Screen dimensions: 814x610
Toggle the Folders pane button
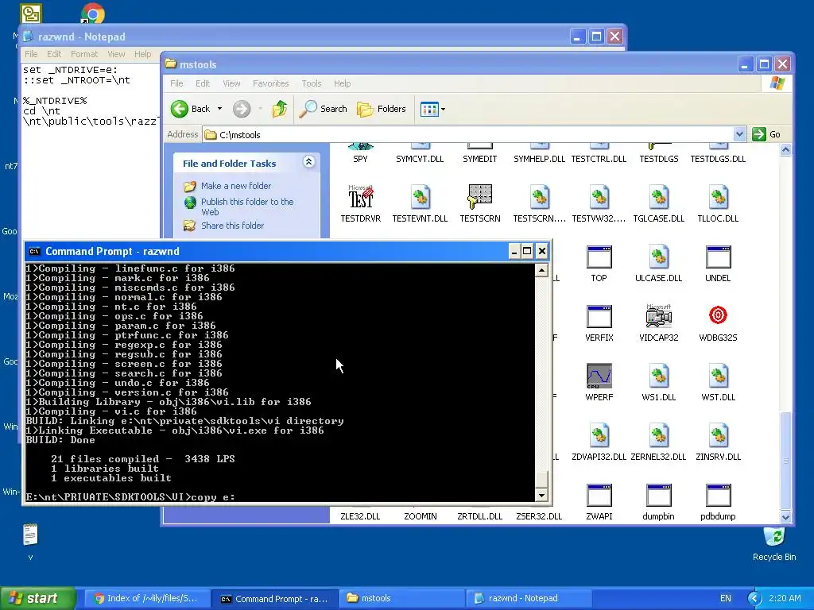click(382, 109)
